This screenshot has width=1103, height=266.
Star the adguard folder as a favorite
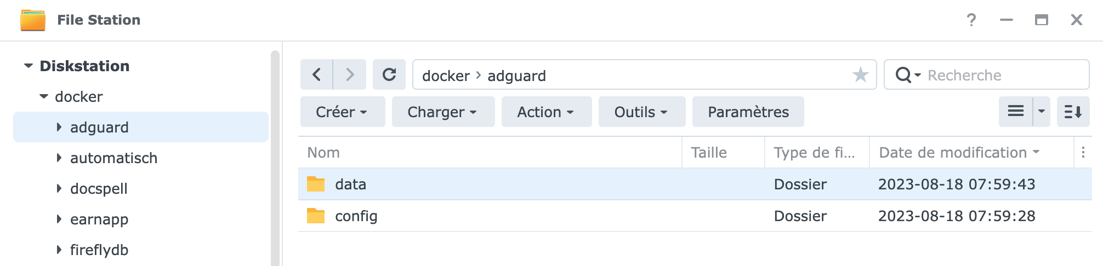click(x=860, y=74)
